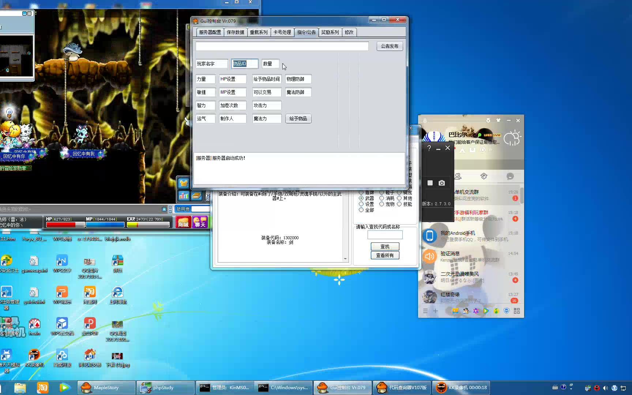Click the QQ chat list scrollbar
Viewport: 632px width, 395px height.
[522, 196]
